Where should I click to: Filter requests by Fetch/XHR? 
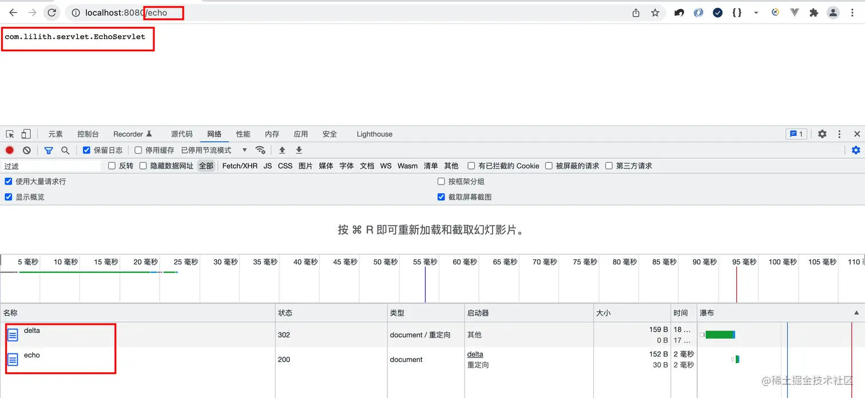(240, 166)
